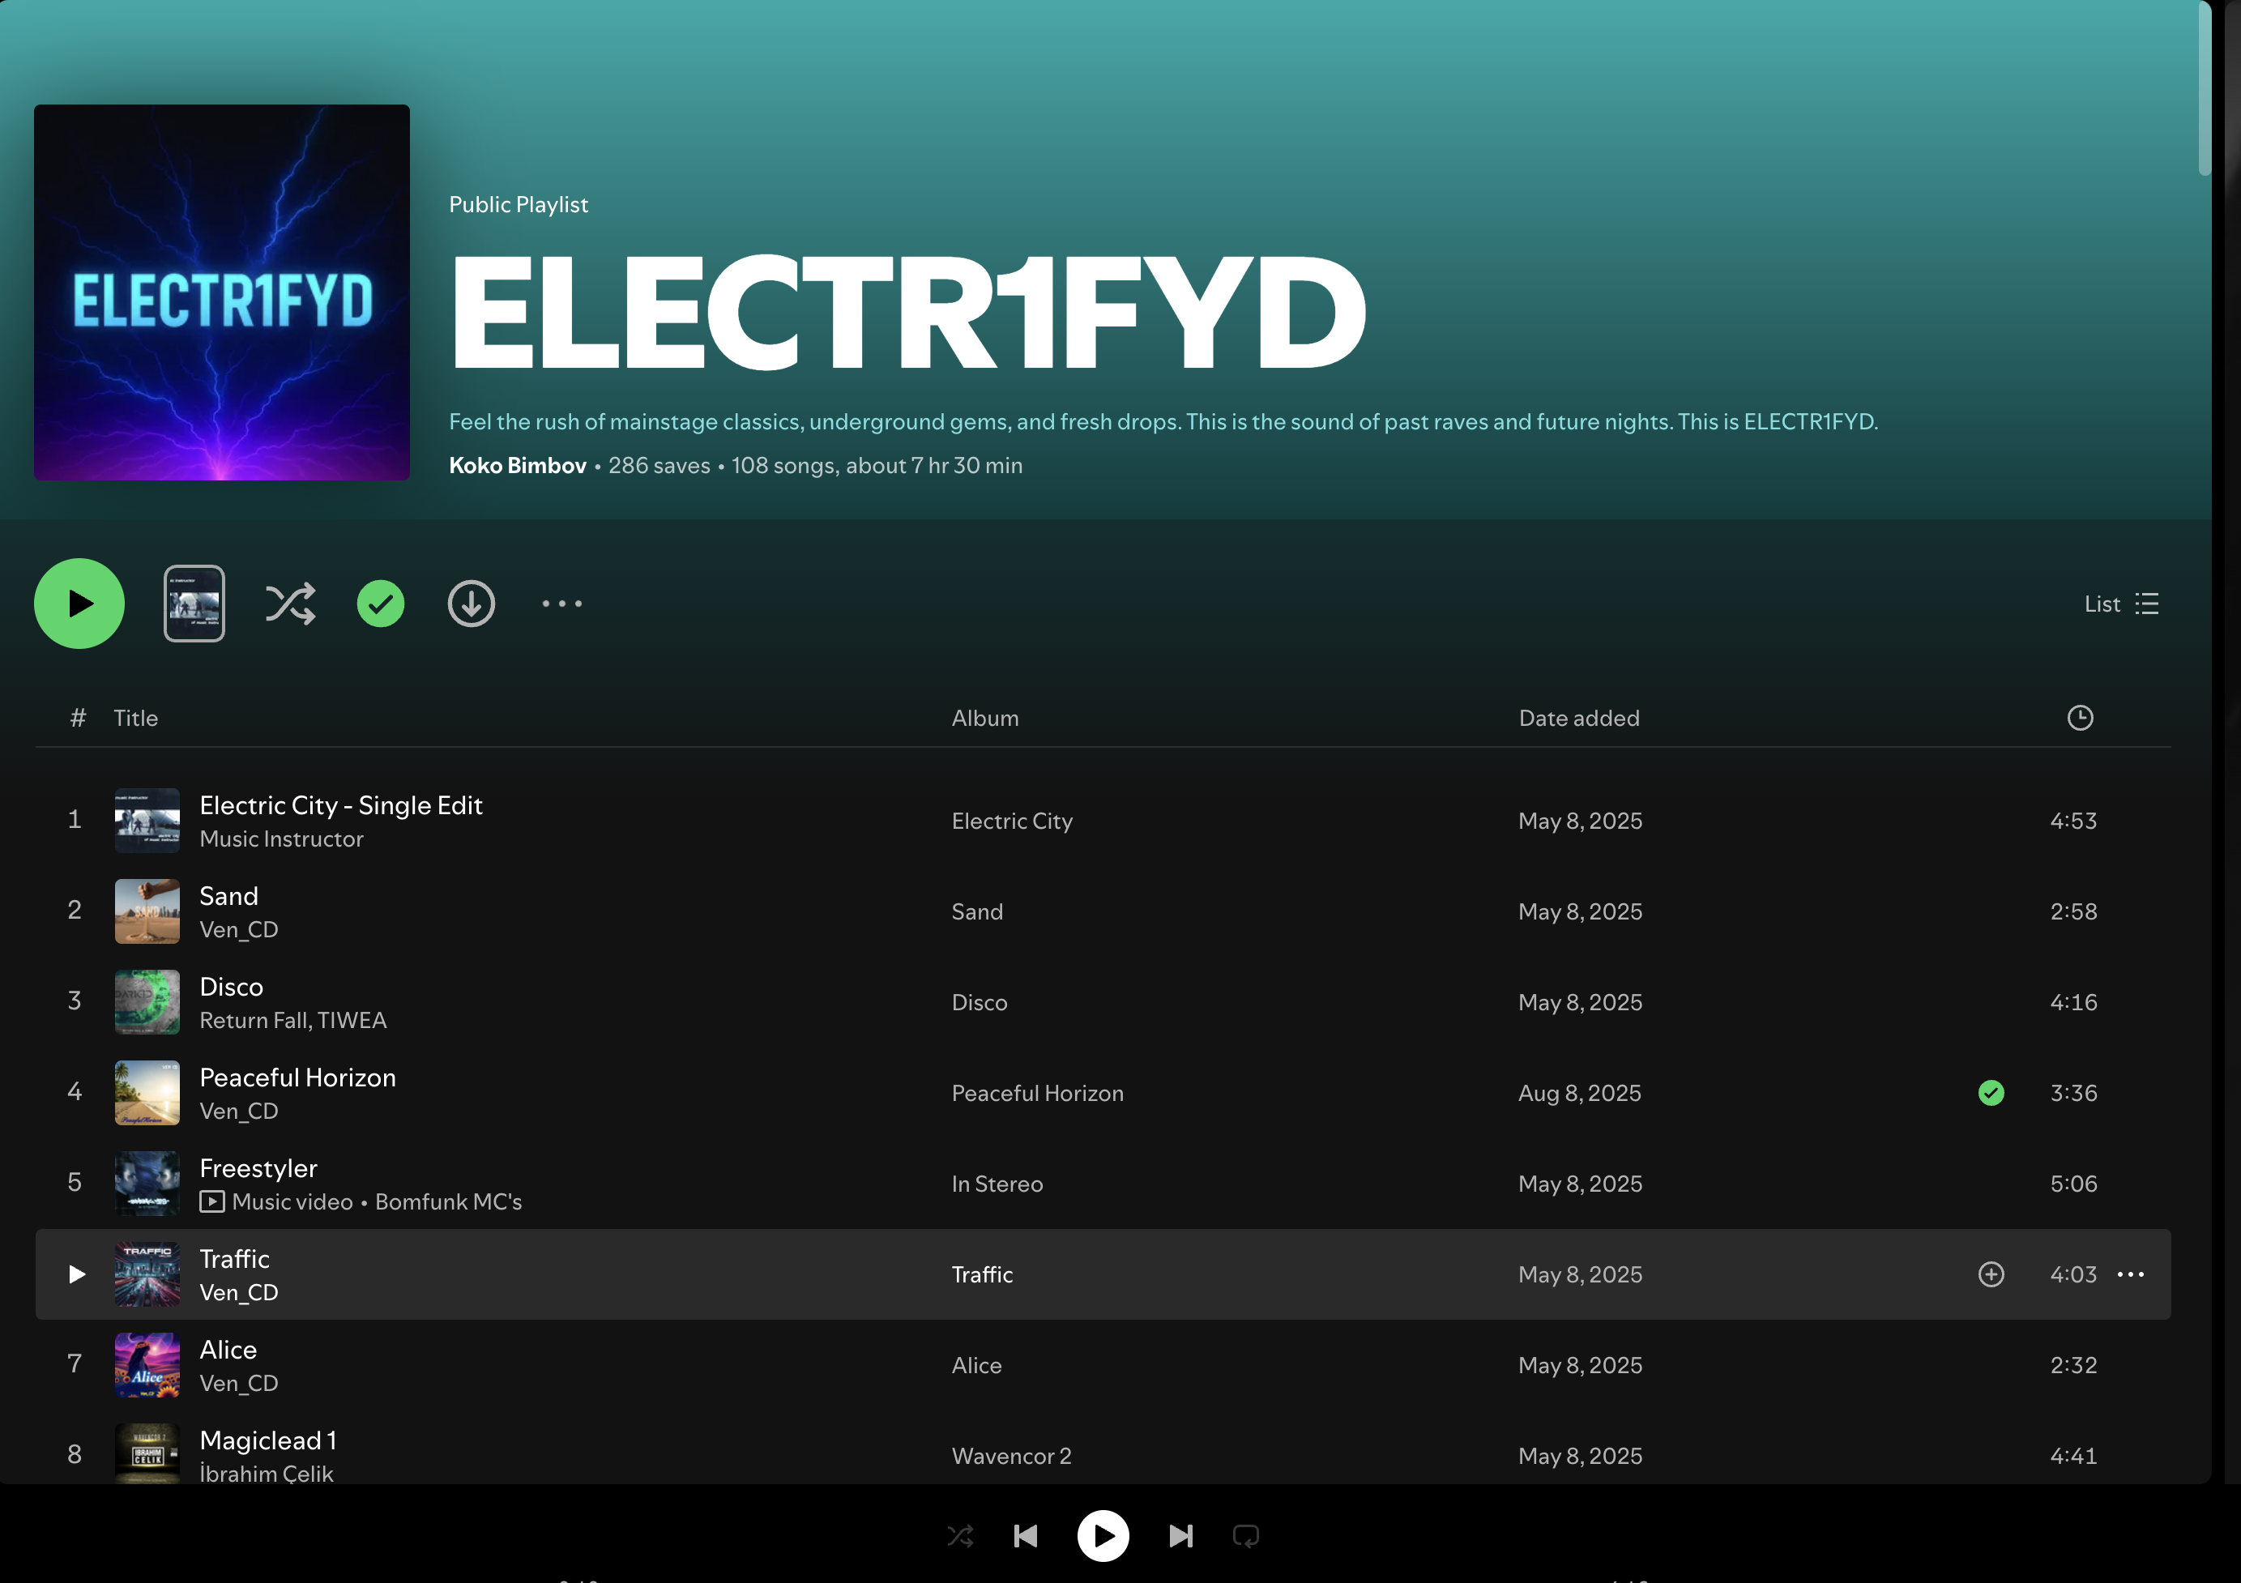
Task: Sort tracks by Date added column
Action: click(x=1578, y=719)
